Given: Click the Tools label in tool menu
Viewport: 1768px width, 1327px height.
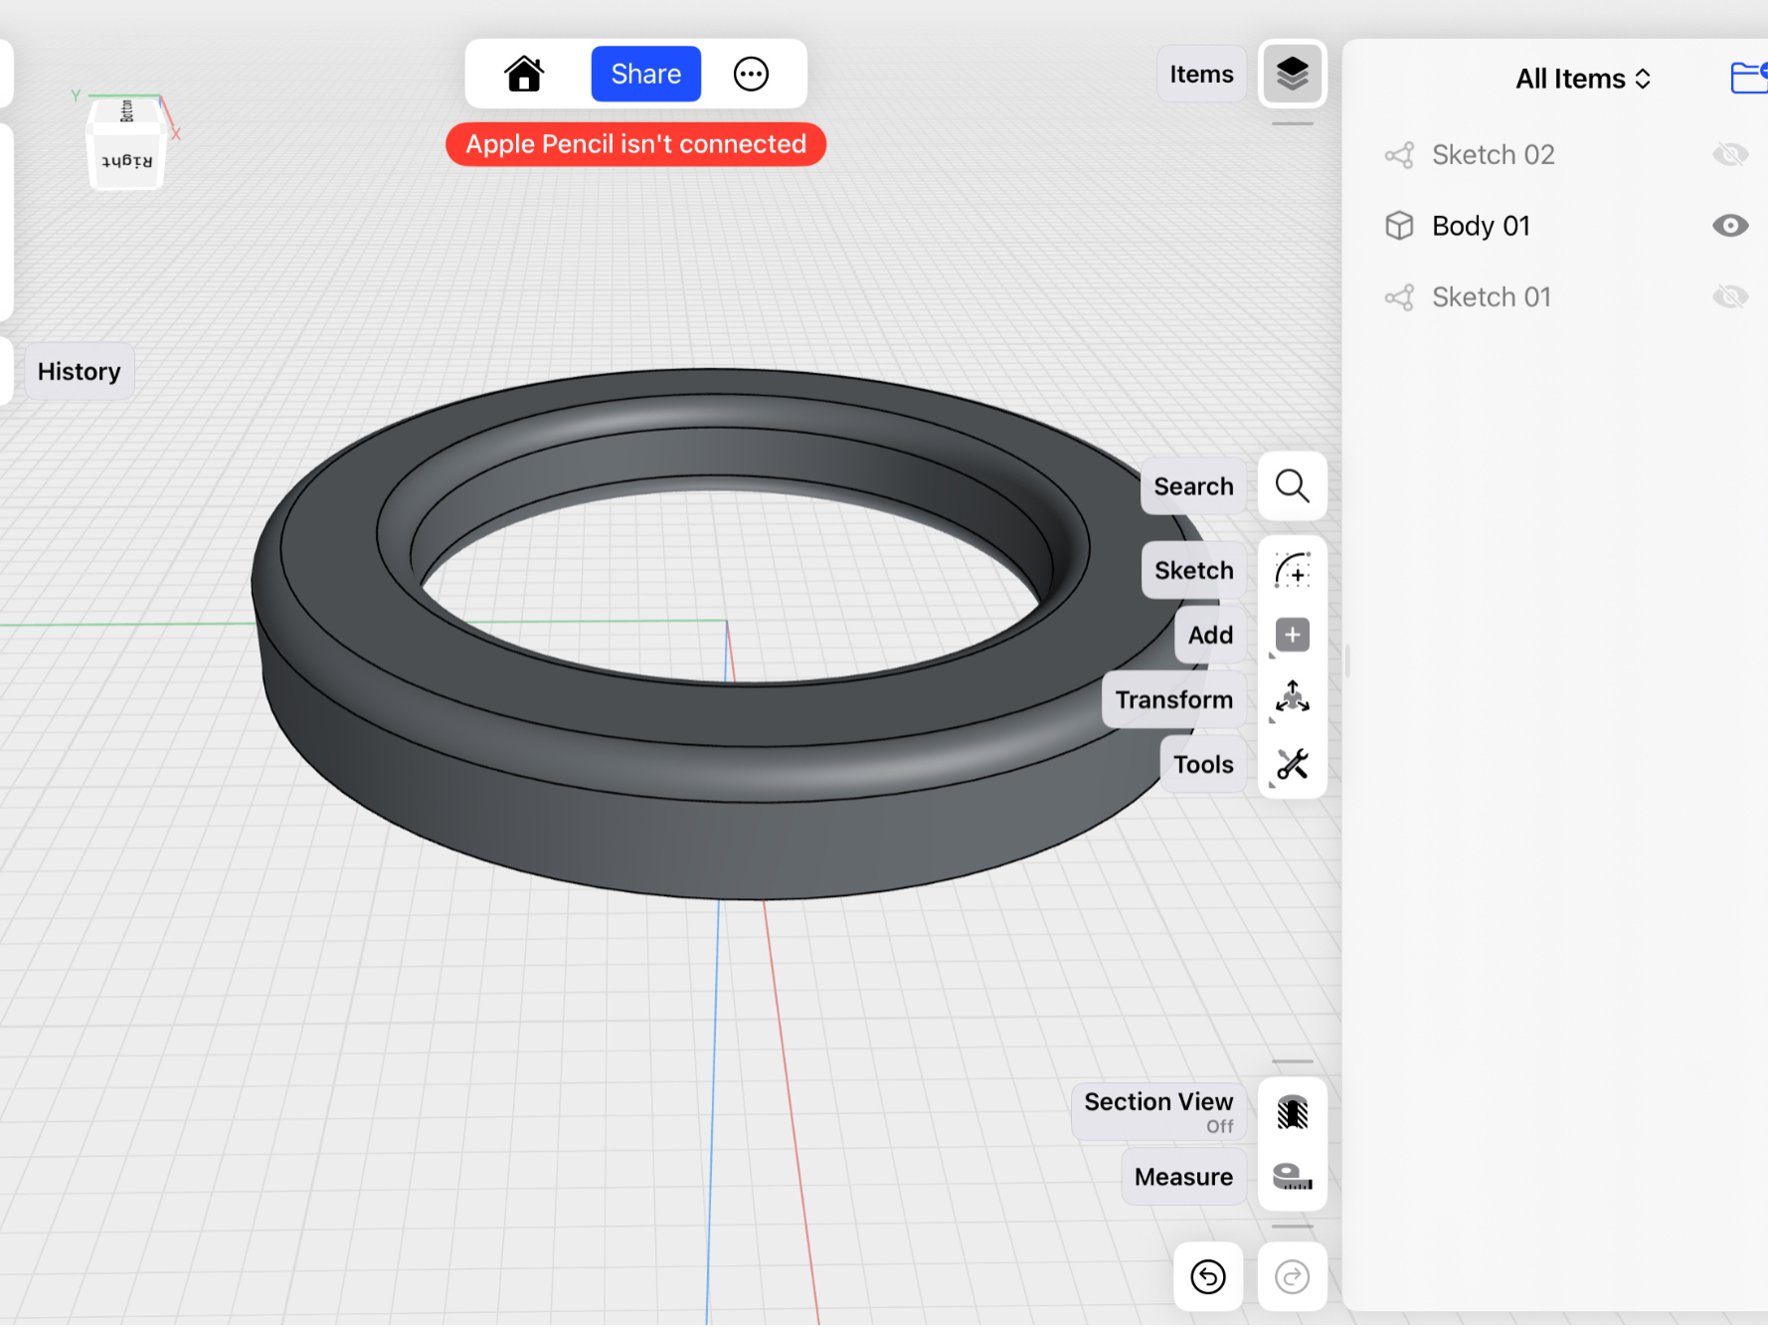Looking at the screenshot, I should point(1203,764).
